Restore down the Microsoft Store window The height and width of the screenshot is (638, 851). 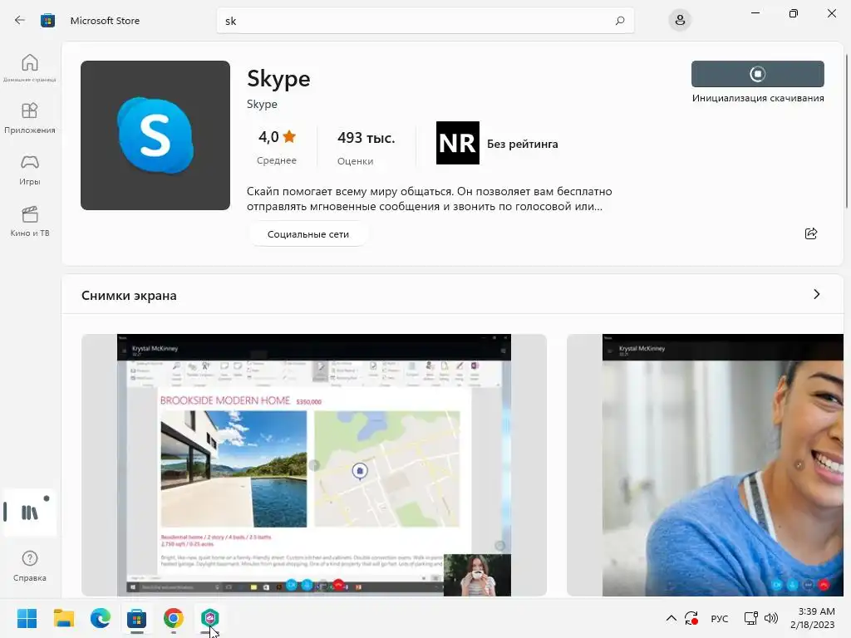[x=793, y=13]
